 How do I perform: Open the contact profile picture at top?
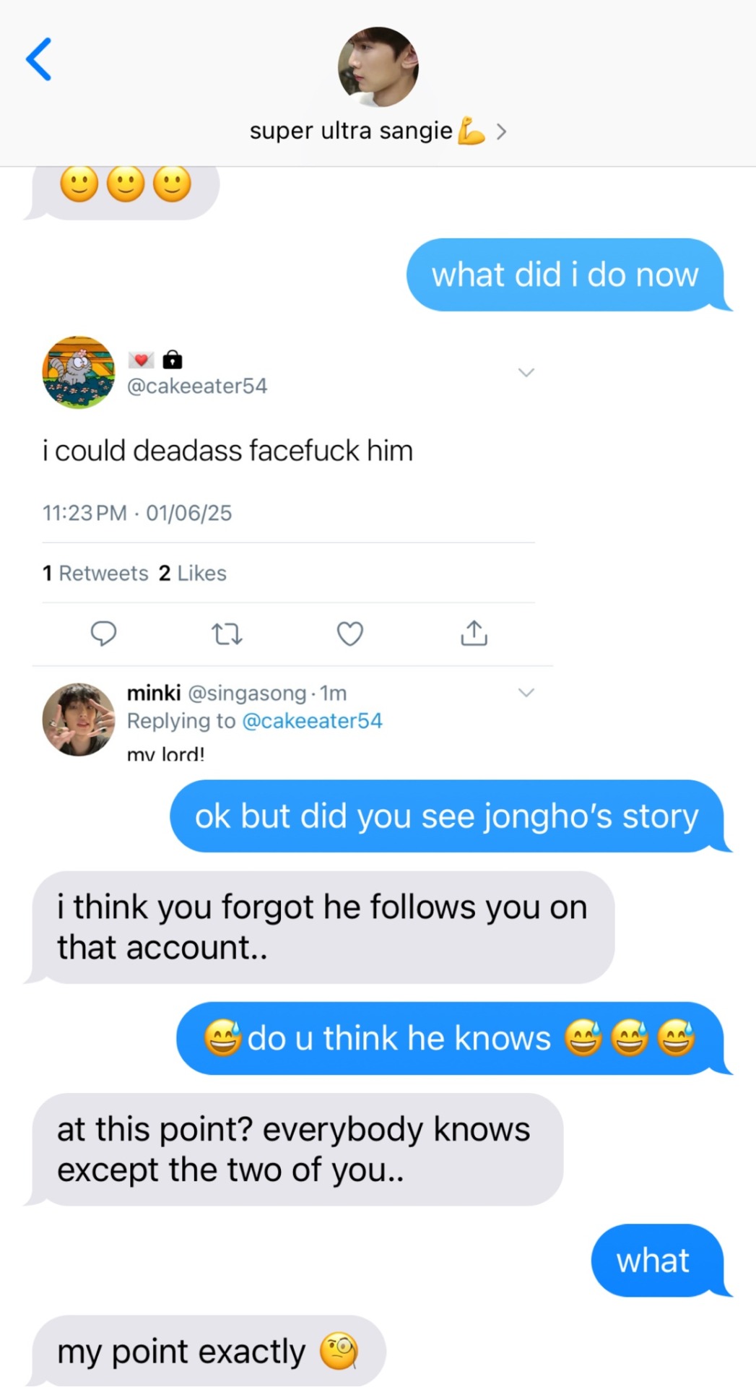(x=378, y=67)
